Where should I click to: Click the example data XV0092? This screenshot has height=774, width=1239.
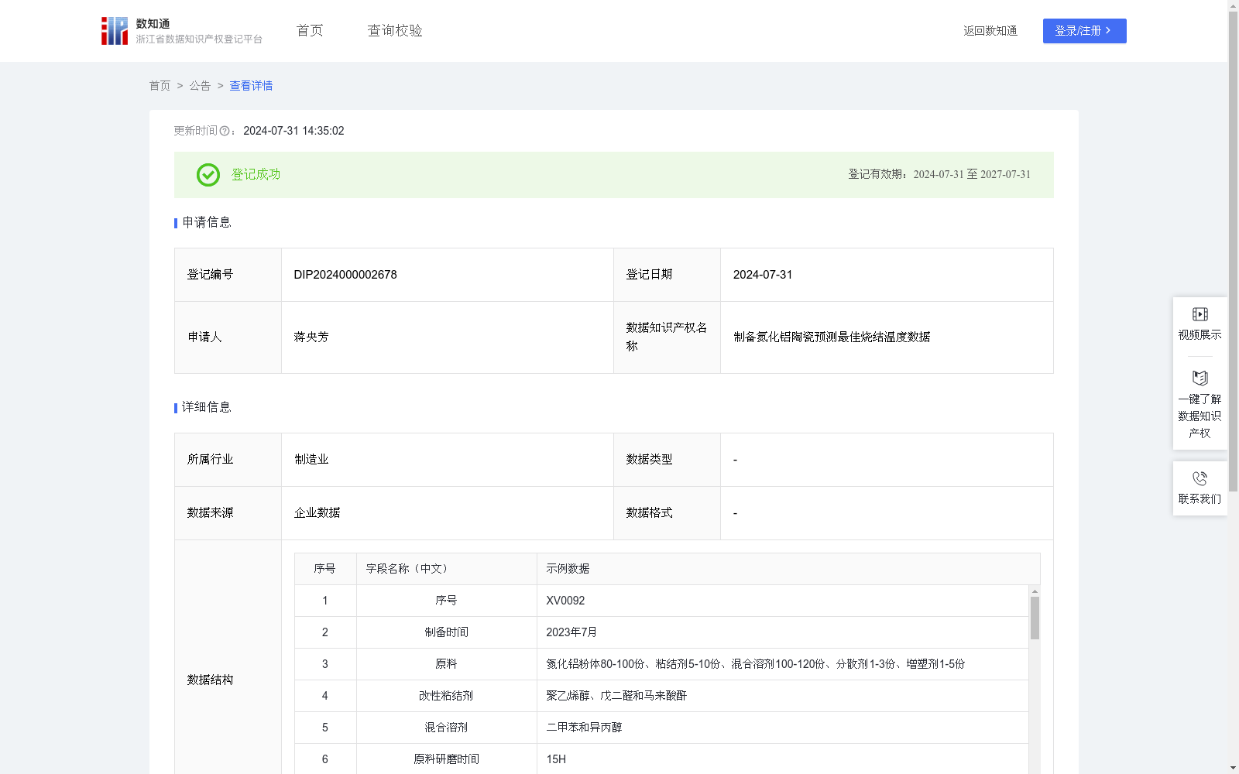pyautogui.click(x=565, y=601)
